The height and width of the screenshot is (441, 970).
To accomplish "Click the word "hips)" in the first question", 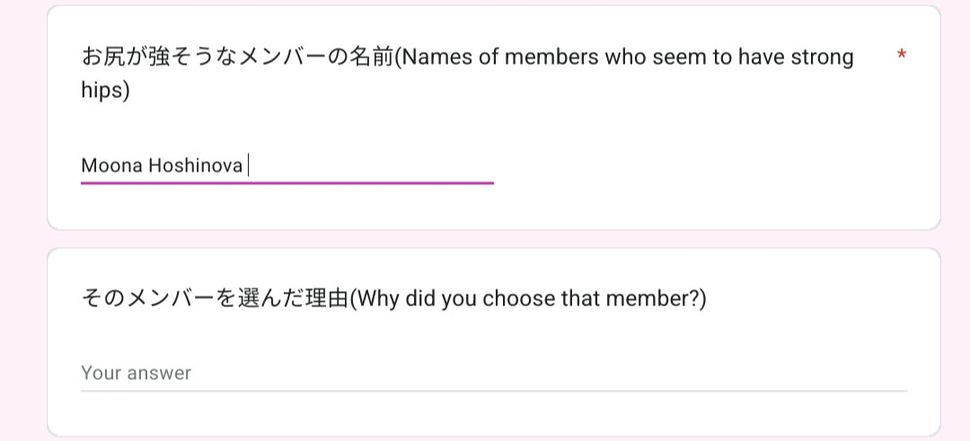I will tap(105, 91).
